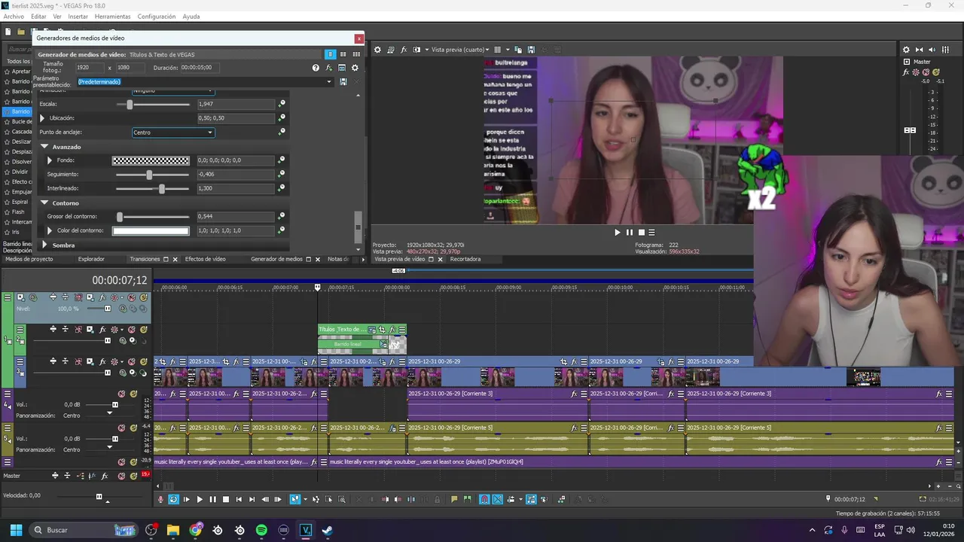This screenshot has width=964, height=542.
Task: Open Vista previa (cuarto) quality dropdown
Action: coord(460,50)
